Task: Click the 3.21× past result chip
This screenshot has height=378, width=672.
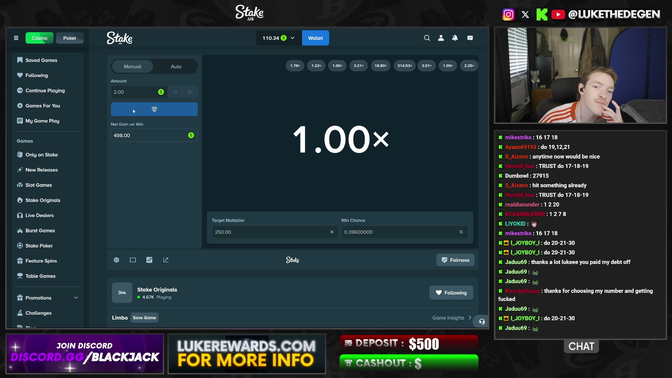Action: [x=359, y=66]
